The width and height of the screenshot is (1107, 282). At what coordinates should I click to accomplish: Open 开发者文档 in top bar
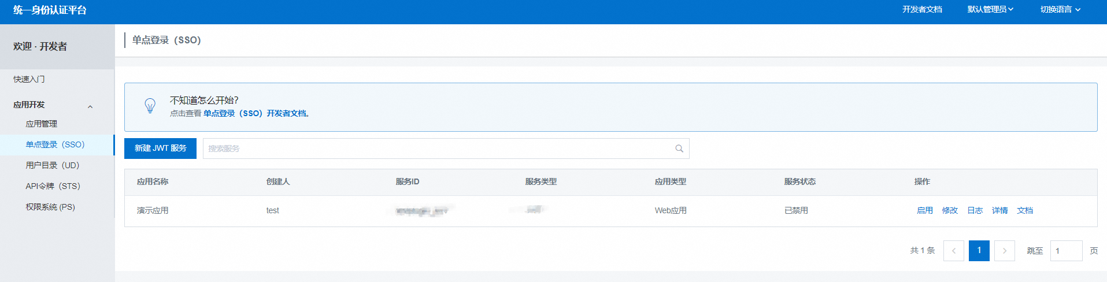tap(922, 9)
